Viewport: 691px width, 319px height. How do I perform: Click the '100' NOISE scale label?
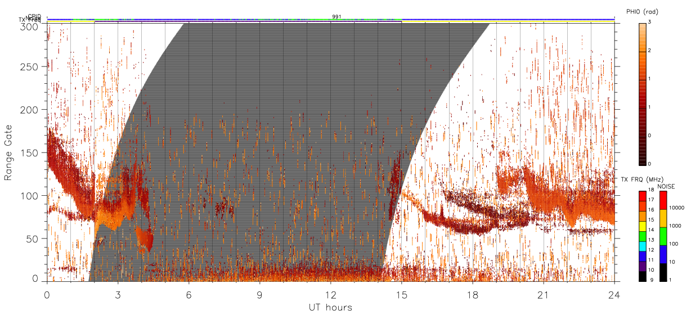click(x=674, y=244)
